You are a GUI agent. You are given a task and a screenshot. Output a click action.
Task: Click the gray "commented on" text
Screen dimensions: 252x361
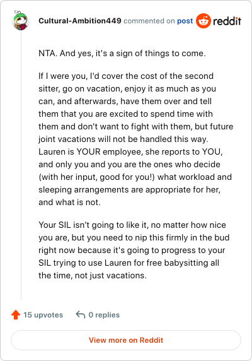[149, 21]
